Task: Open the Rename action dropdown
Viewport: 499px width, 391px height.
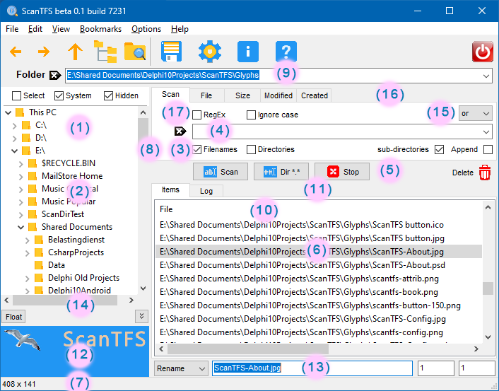Action: [x=180, y=368]
